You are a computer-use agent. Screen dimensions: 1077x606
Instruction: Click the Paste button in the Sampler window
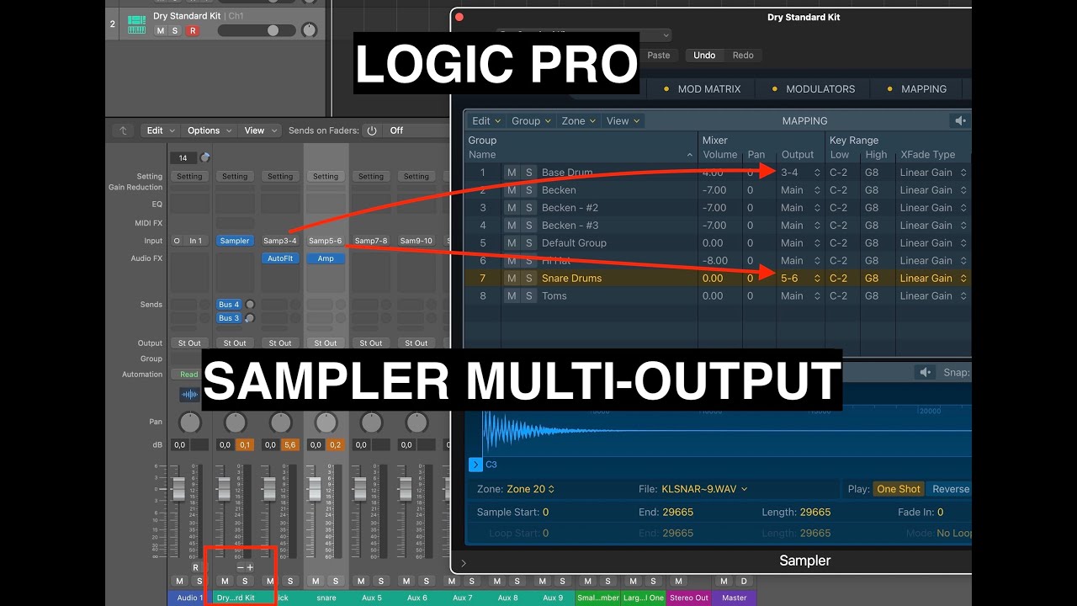click(x=659, y=56)
